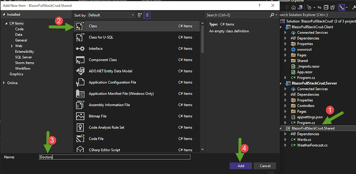The image size is (356, 174).
Task: Select the Data category
Action: click(18, 35)
